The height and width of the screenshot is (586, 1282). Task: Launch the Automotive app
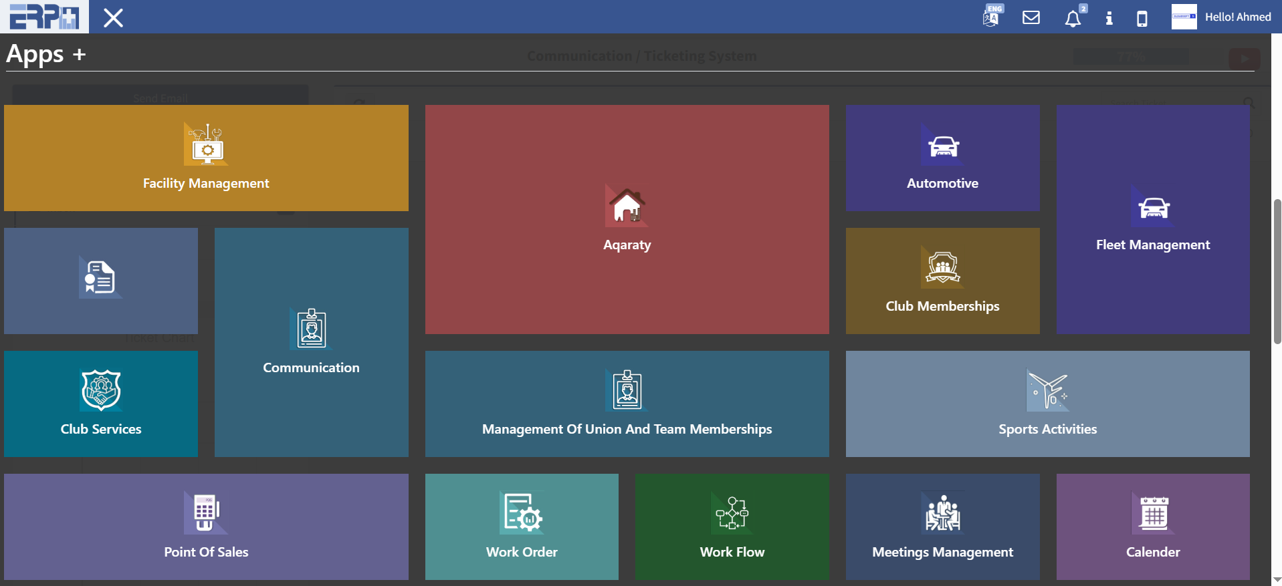click(x=942, y=158)
